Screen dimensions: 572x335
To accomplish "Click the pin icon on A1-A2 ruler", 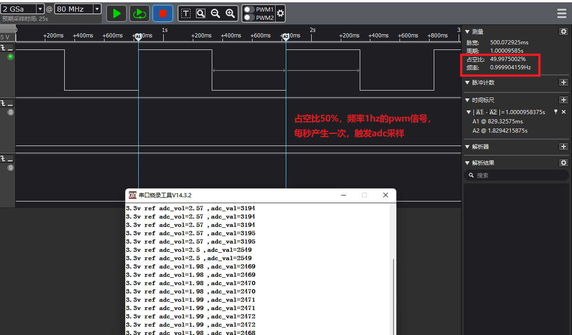I will coord(556,112).
